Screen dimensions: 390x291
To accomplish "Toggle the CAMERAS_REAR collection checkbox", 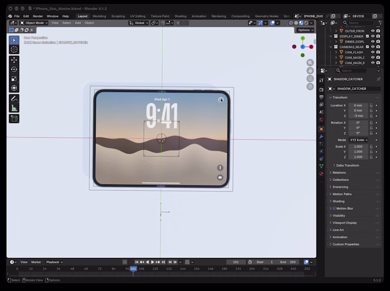I will click(368, 47).
